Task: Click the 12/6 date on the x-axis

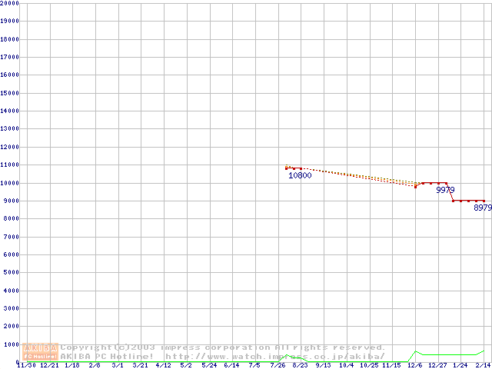Action: click(x=414, y=365)
